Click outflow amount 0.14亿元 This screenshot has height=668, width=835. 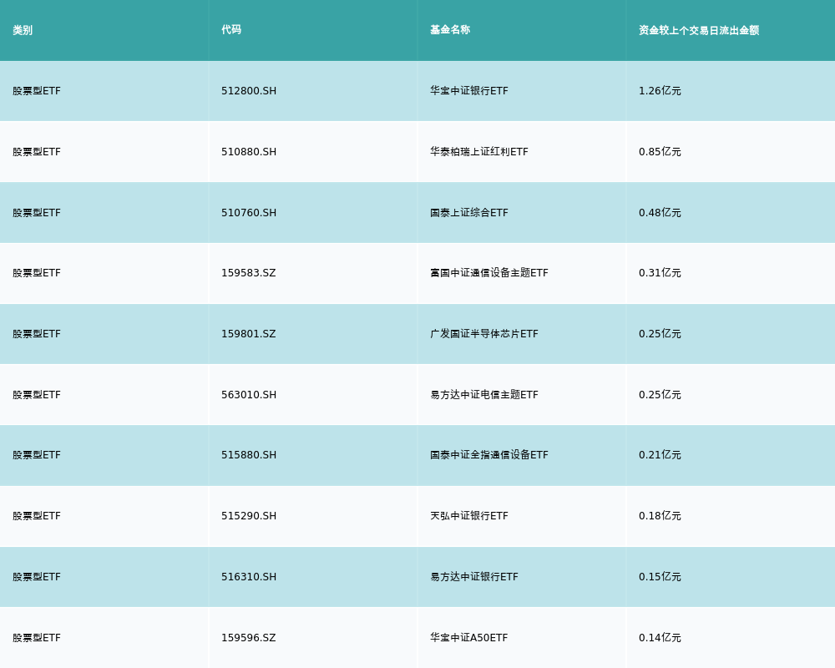[660, 638]
